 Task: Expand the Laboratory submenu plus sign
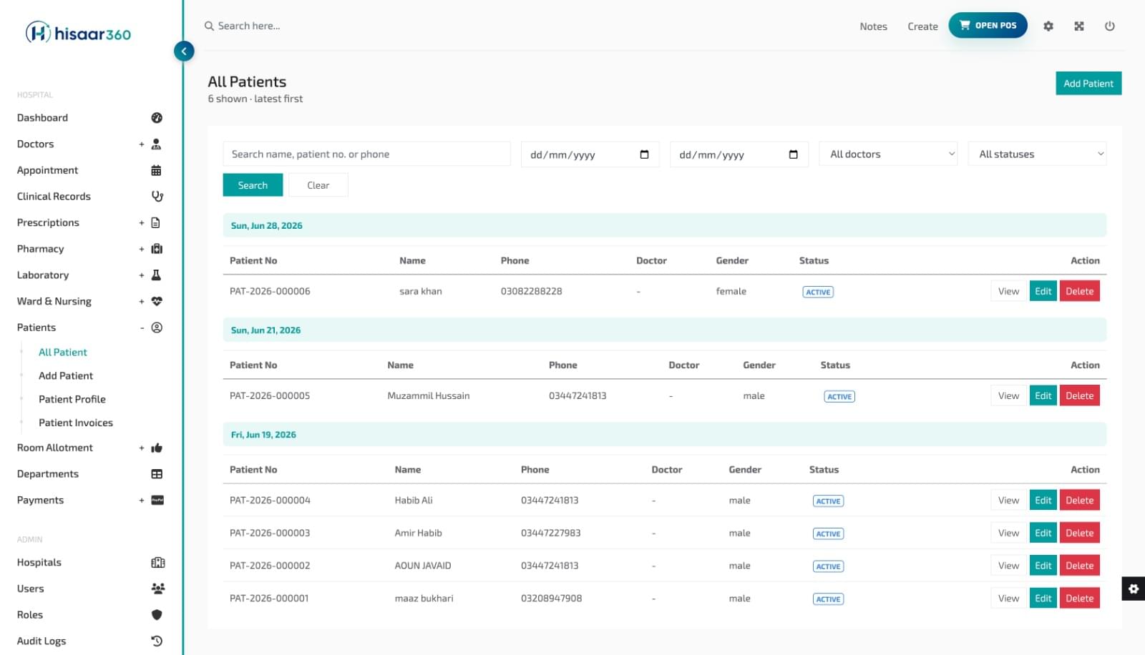[142, 275]
